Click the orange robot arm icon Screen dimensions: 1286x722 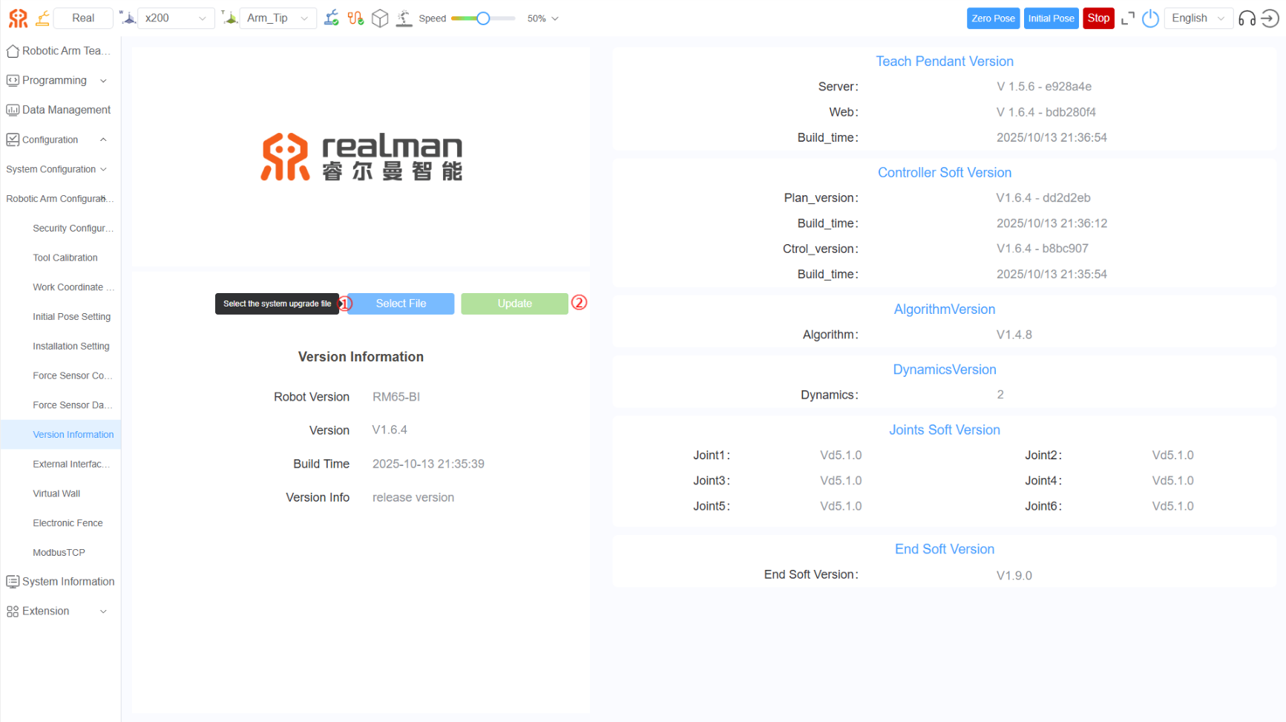(x=43, y=19)
